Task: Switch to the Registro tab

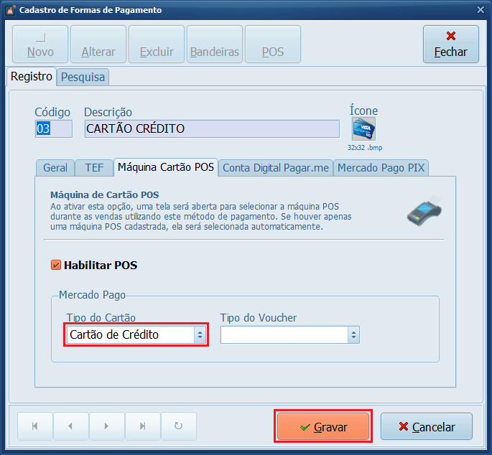Action: (x=32, y=77)
